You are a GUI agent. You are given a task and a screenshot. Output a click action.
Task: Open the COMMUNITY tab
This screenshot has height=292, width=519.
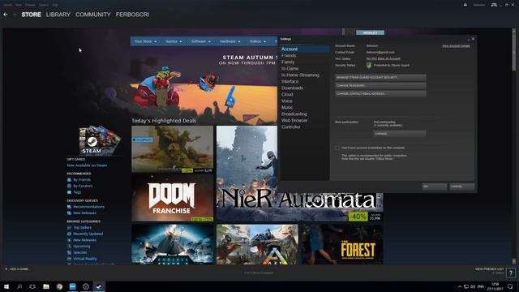[93, 15]
